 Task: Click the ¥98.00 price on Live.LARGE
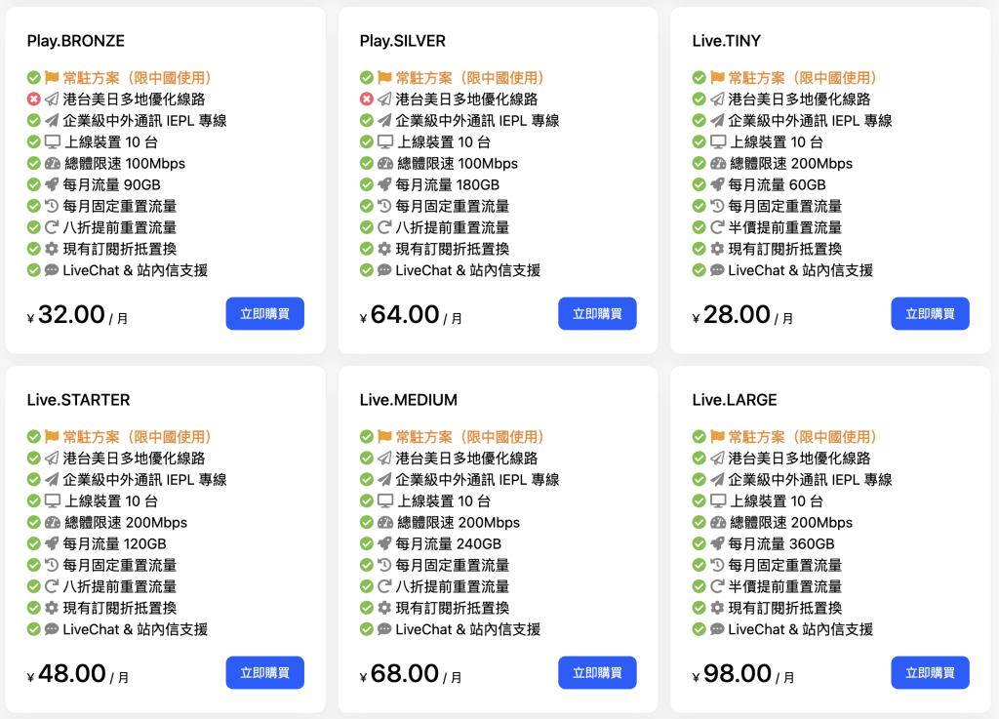click(x=738, y=674)
